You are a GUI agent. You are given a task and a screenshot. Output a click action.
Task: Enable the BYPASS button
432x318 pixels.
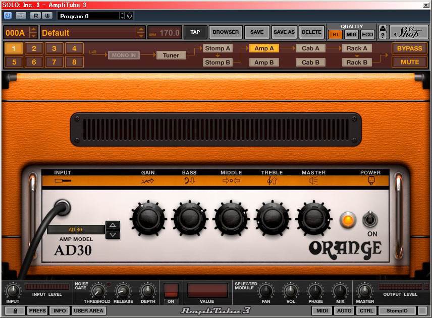409,48
